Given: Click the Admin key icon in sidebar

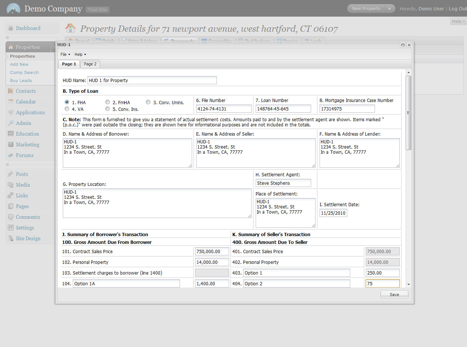Looking at the screenshot, I should click(x=11, y=123).
